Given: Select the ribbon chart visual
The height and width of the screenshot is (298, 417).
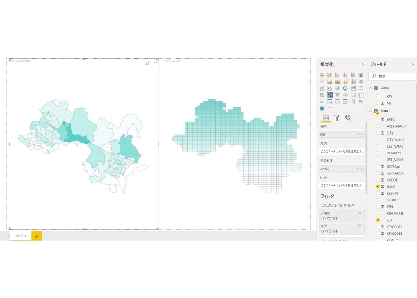Looking at the screenshot, I should click(361, 81).
